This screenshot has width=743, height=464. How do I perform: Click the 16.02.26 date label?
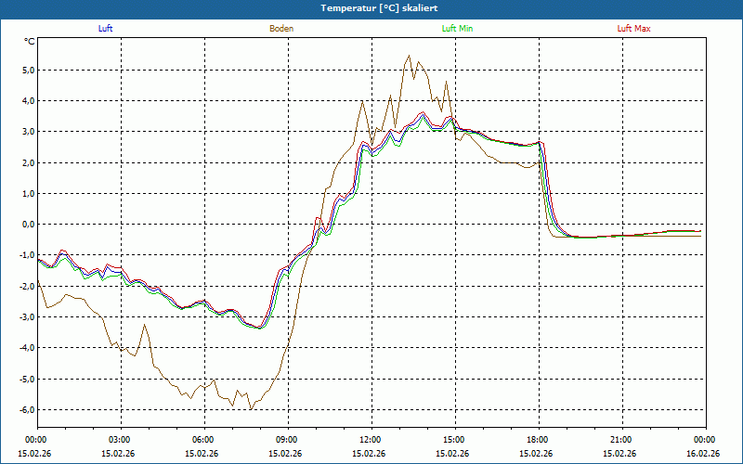tap(703, 454)
